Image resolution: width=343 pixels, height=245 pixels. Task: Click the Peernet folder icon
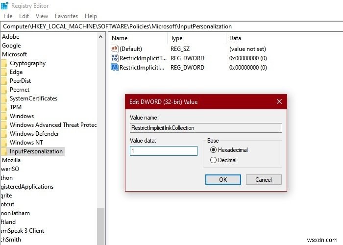tap(4, 90)
